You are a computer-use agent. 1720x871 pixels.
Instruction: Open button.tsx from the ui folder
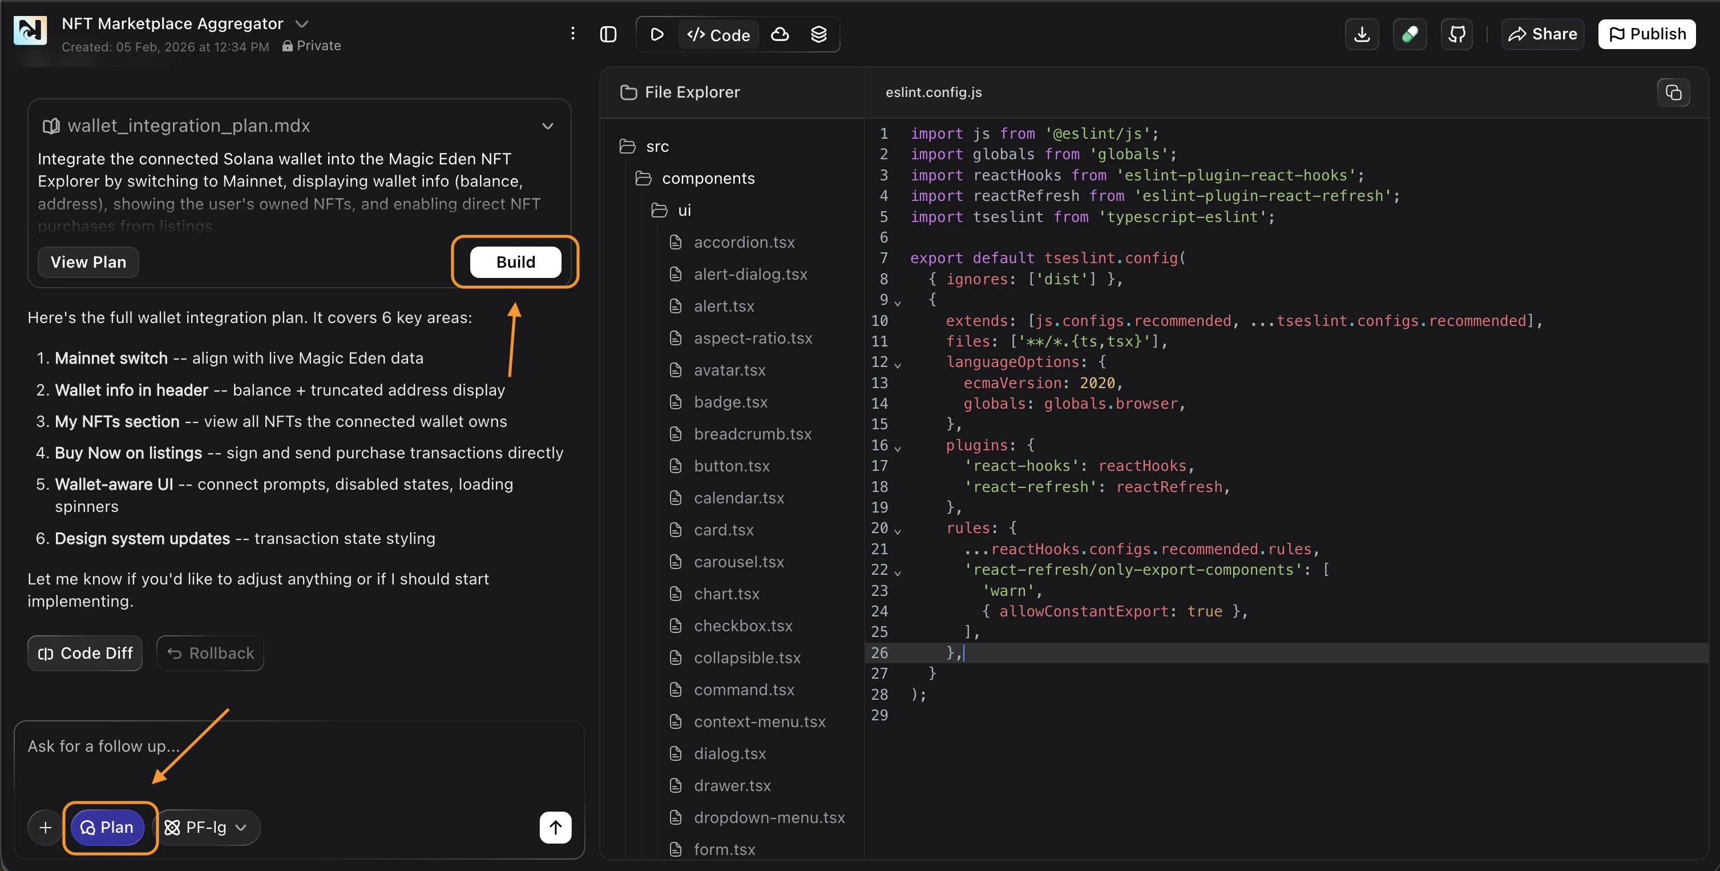731,466
